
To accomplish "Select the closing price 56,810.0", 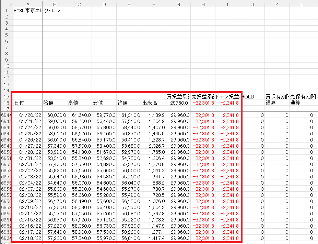I will click(x=129, y=238).
